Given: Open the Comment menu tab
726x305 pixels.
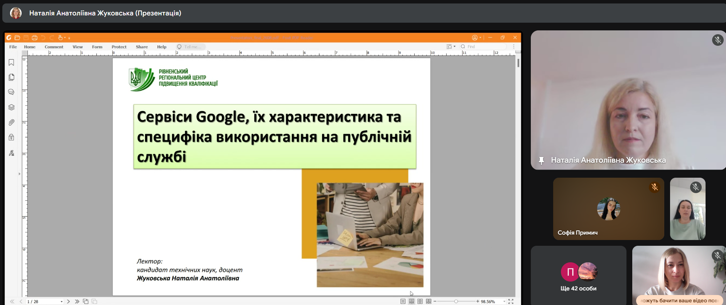Looking at the screenshot, I should point(54,47).
